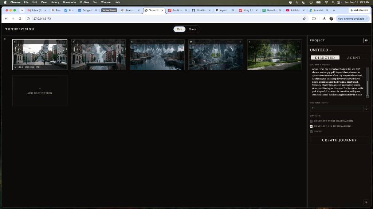Screen dimensions: 373x209
Task: Open macOS Control Center
Action: 339,2
